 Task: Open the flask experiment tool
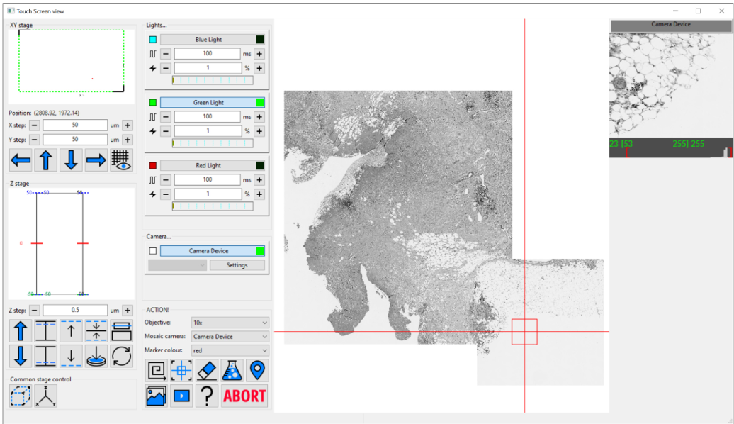click(231, 370)
